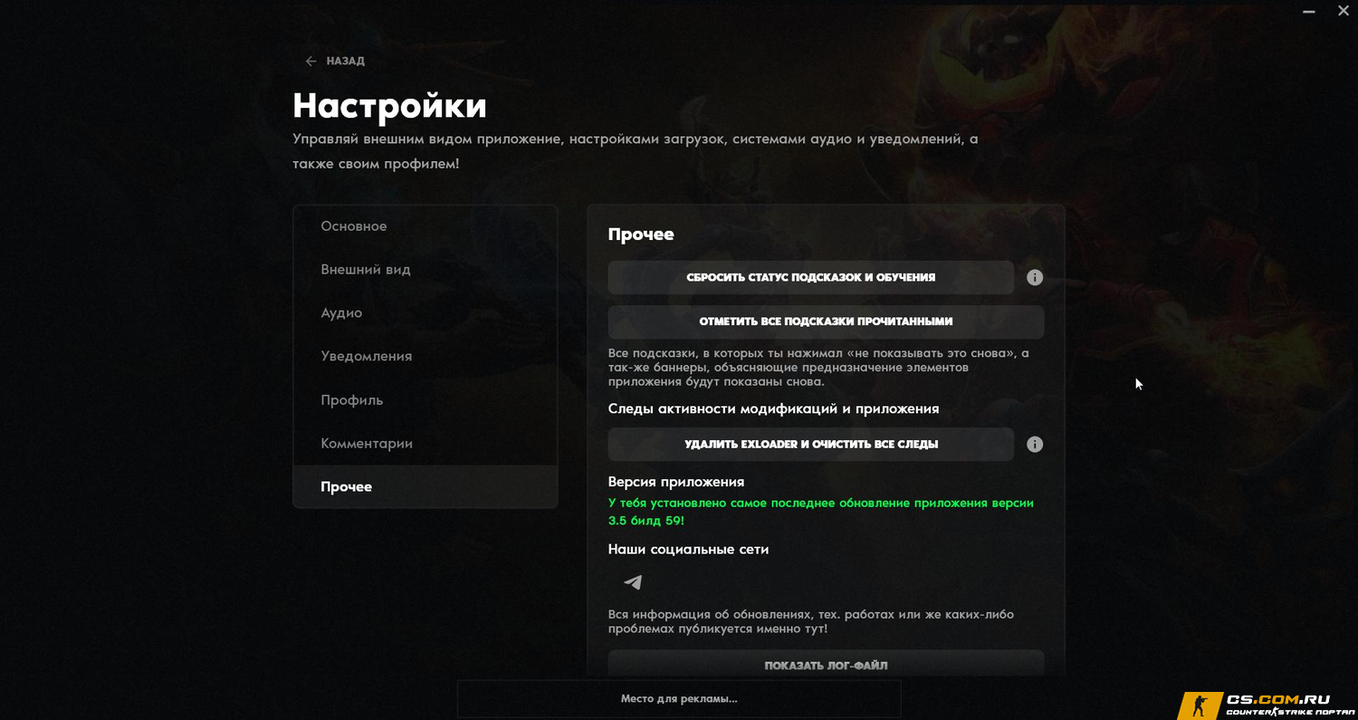The image size is (1358, 720).
Task: Click the cs.com.ru portal logo
Action: 1268,705
